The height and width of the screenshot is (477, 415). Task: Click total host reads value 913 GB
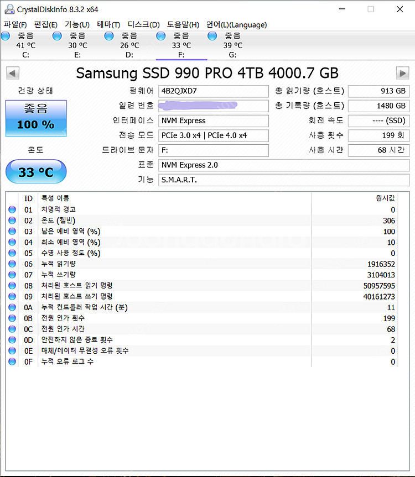379,91
